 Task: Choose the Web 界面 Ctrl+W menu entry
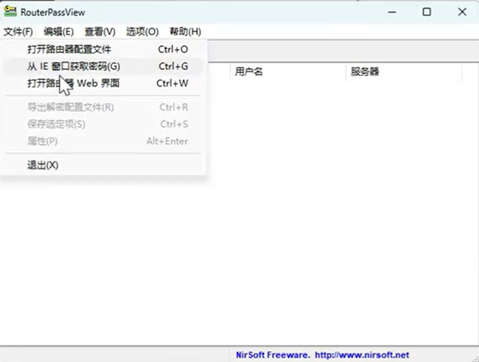coord(103,83)
